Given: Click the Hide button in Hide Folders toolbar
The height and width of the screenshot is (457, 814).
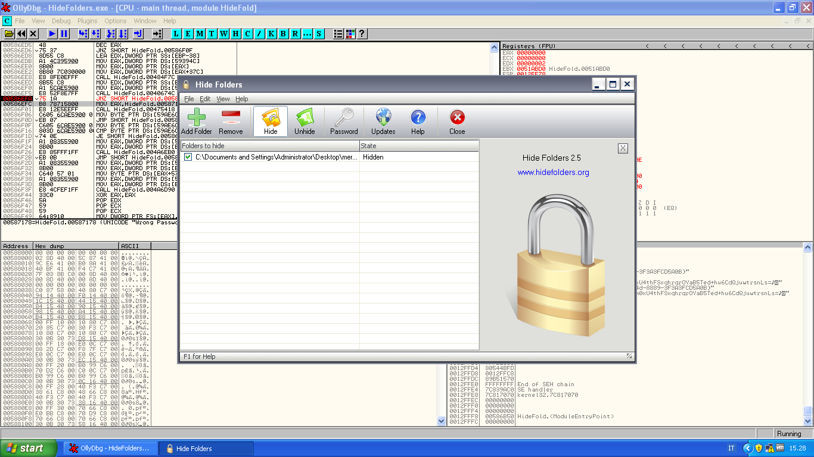Looking at the screenshot, I should tap(271, 121).
